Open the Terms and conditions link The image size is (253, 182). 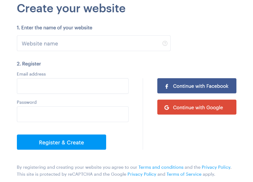(161, 167)
